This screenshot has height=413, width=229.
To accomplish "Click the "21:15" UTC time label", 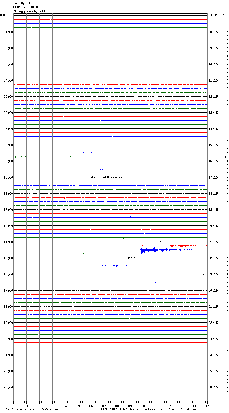I will click(x=213, y=242).
